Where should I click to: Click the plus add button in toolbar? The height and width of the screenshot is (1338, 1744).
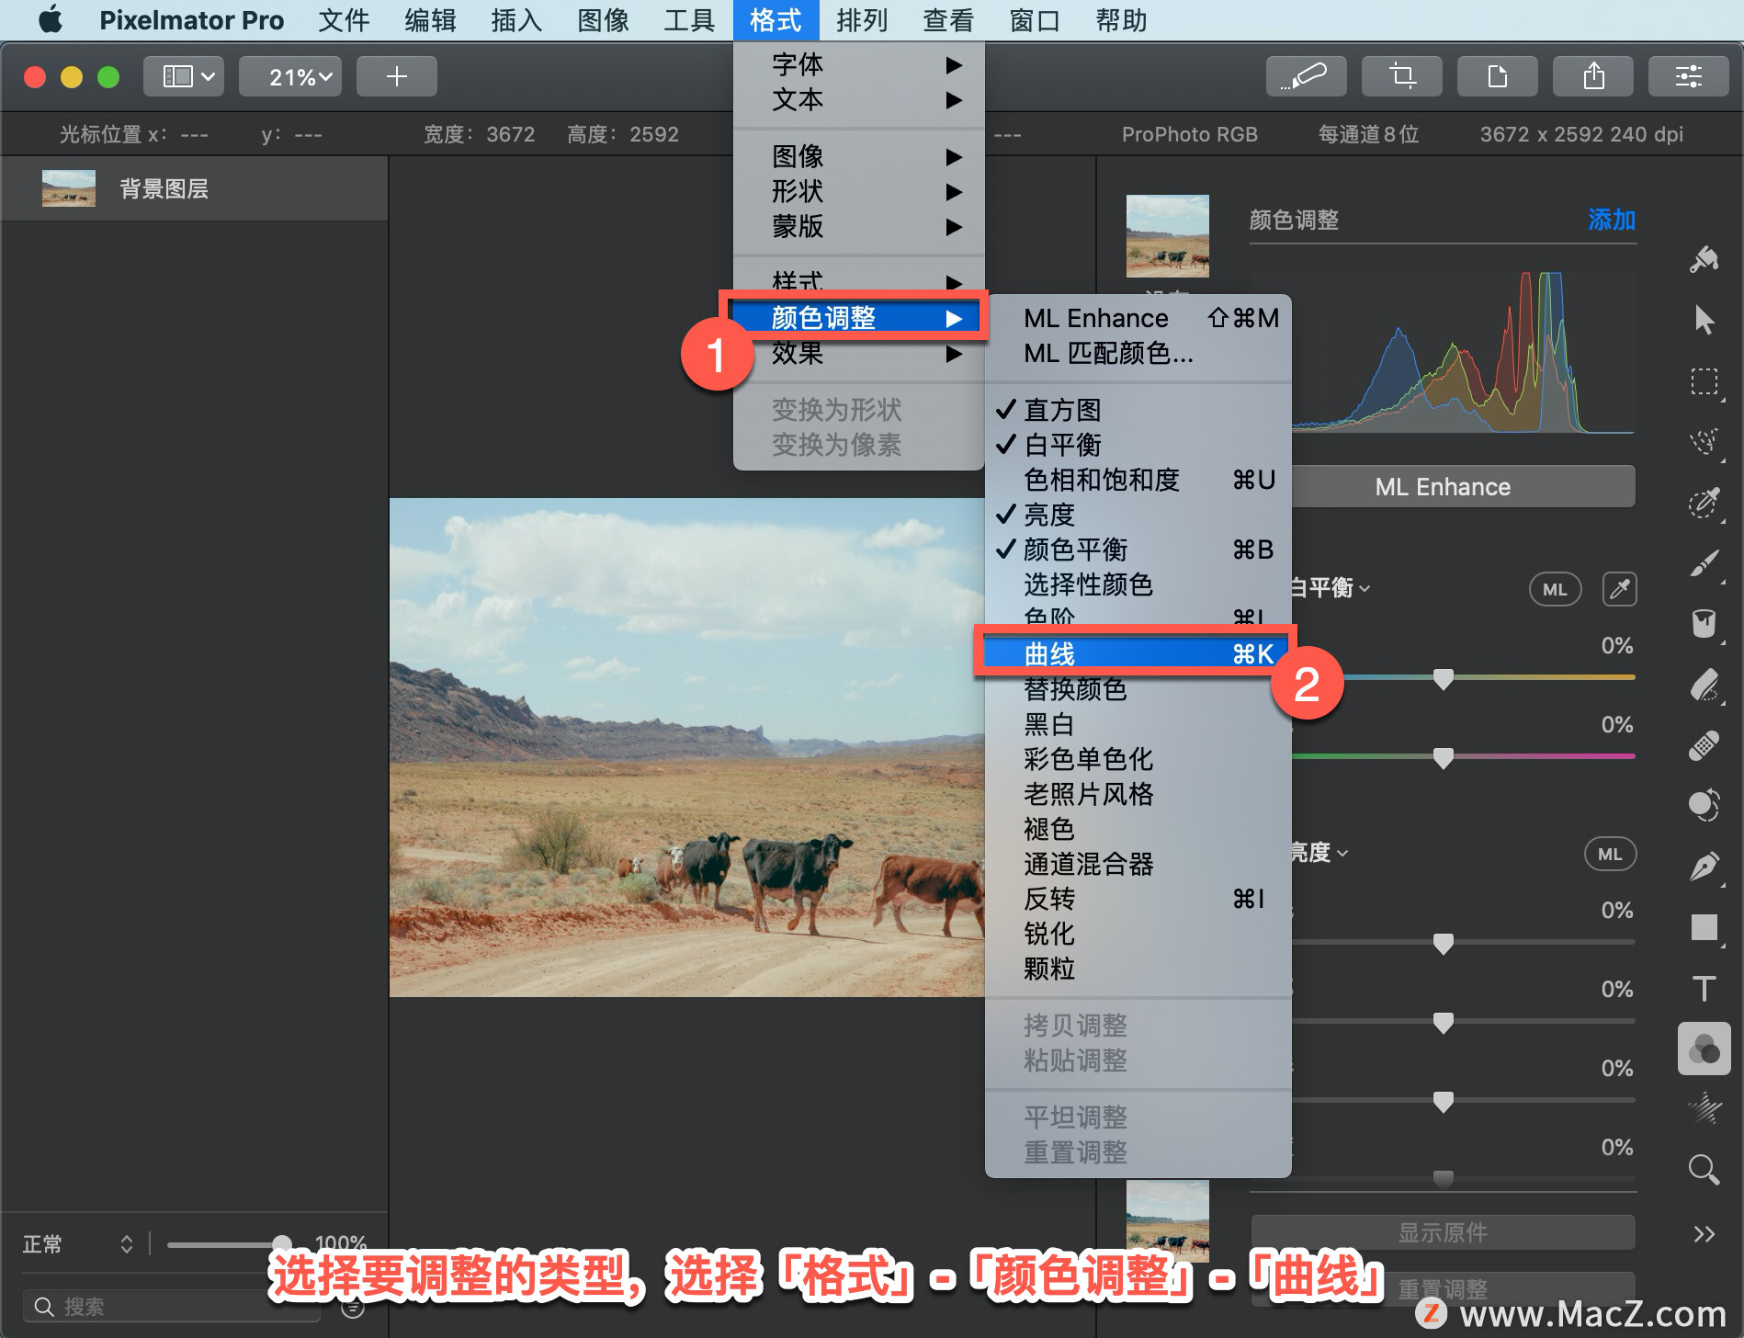[396, 76]
